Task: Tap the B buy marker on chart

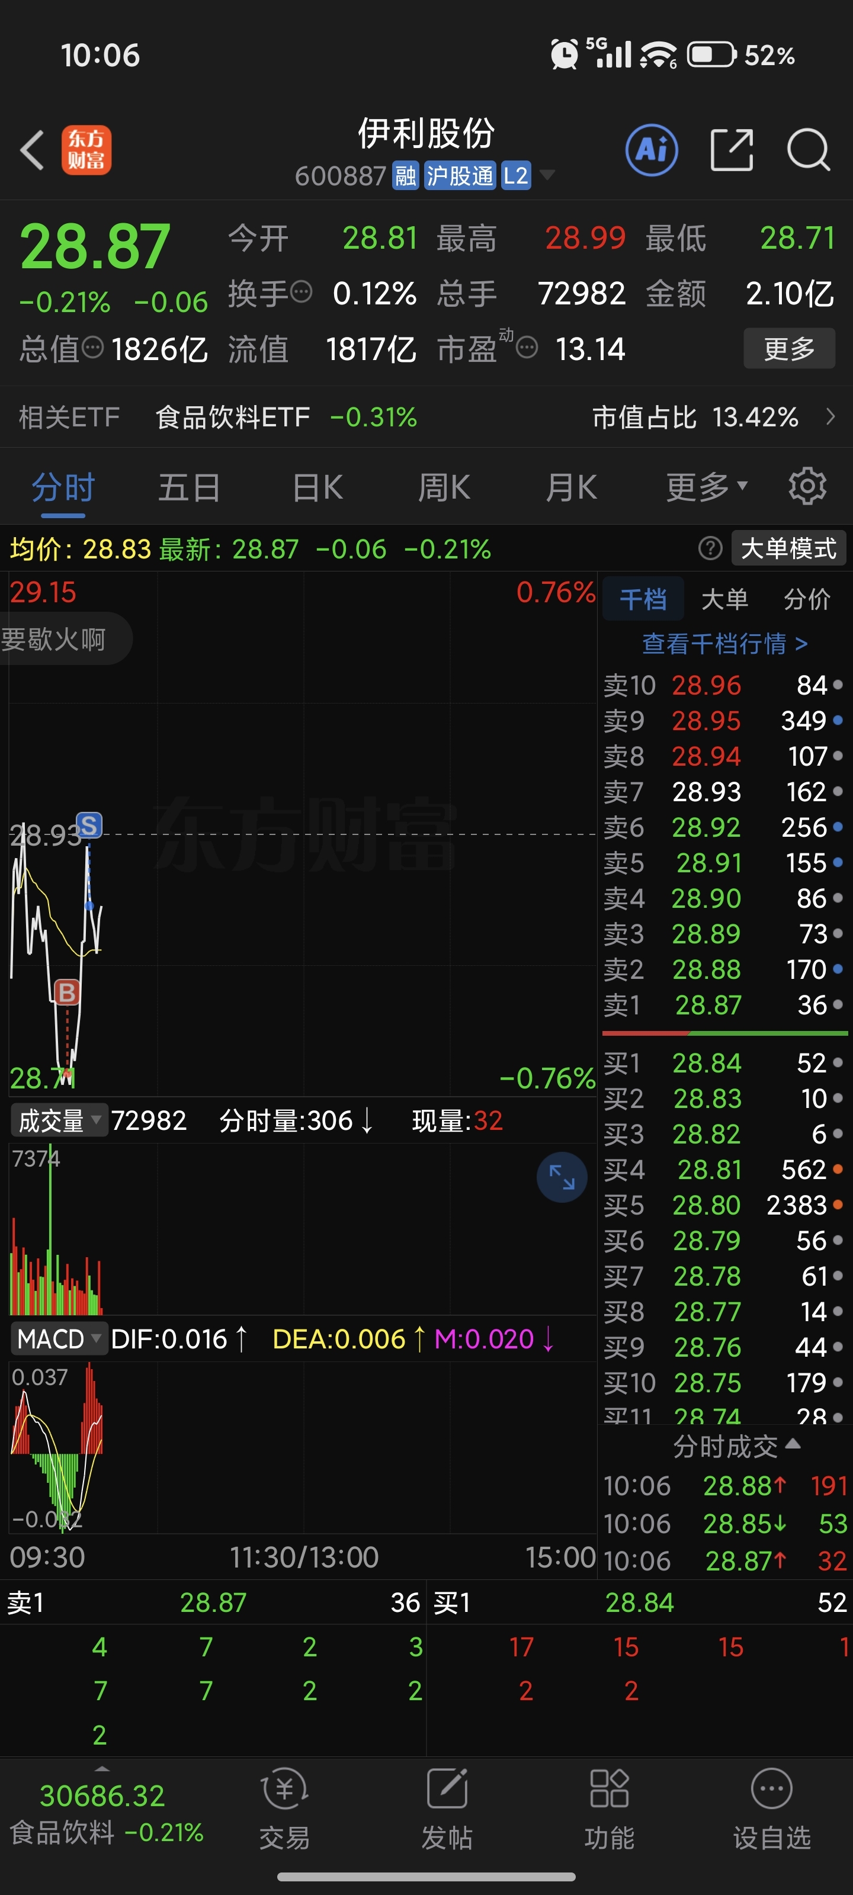Action: tap(67, 993)
